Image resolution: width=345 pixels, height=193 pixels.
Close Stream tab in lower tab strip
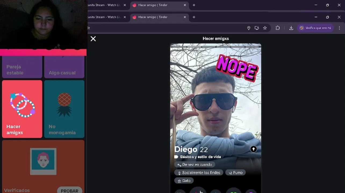point(125,17)
